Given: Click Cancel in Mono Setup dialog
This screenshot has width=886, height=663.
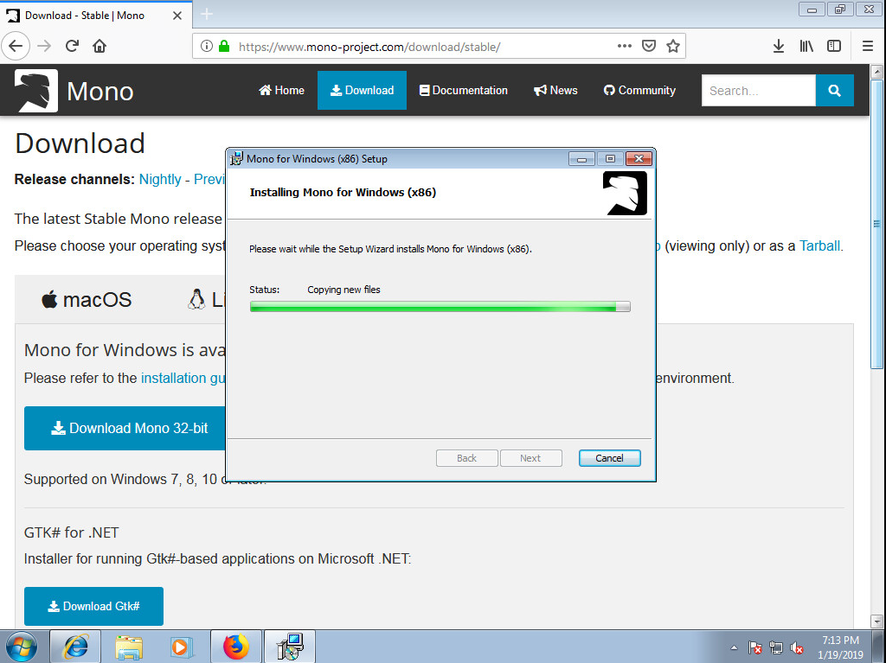Looking at the screenshot, I should coord(609,458).
